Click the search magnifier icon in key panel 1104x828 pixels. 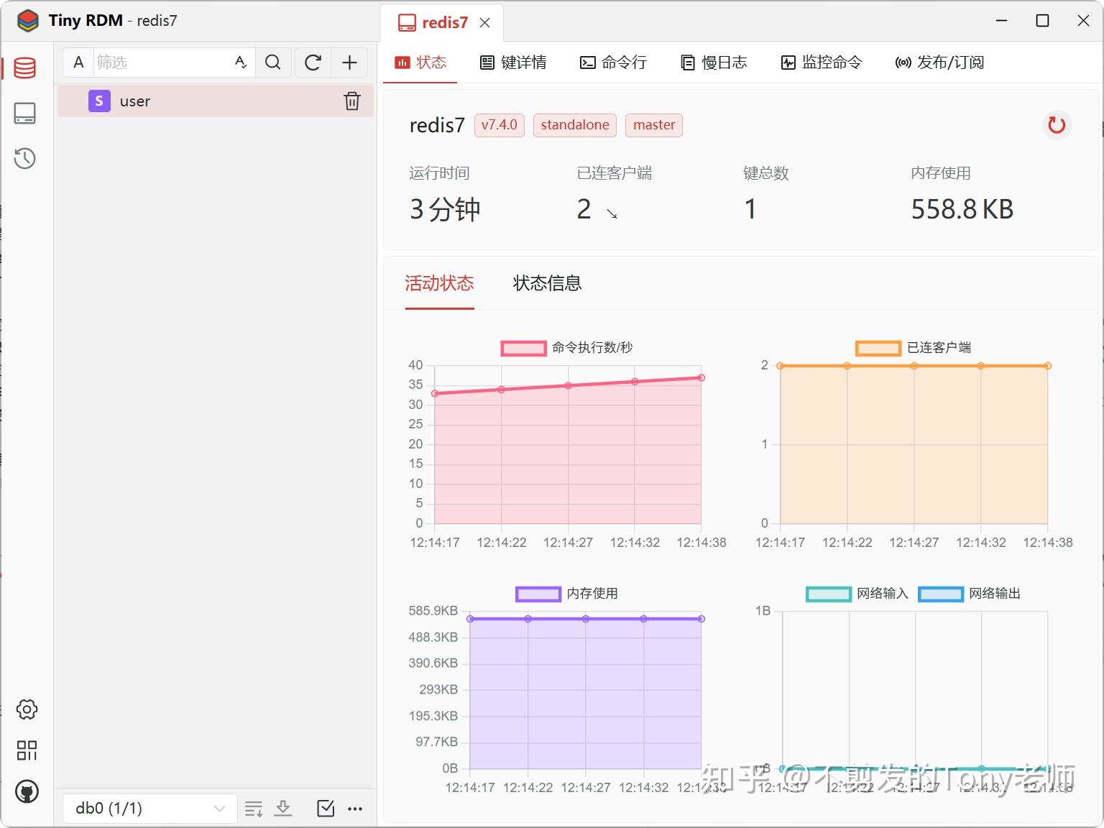point(273,63)
